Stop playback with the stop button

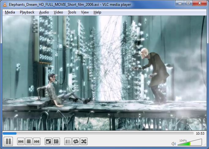click(29, 141)
